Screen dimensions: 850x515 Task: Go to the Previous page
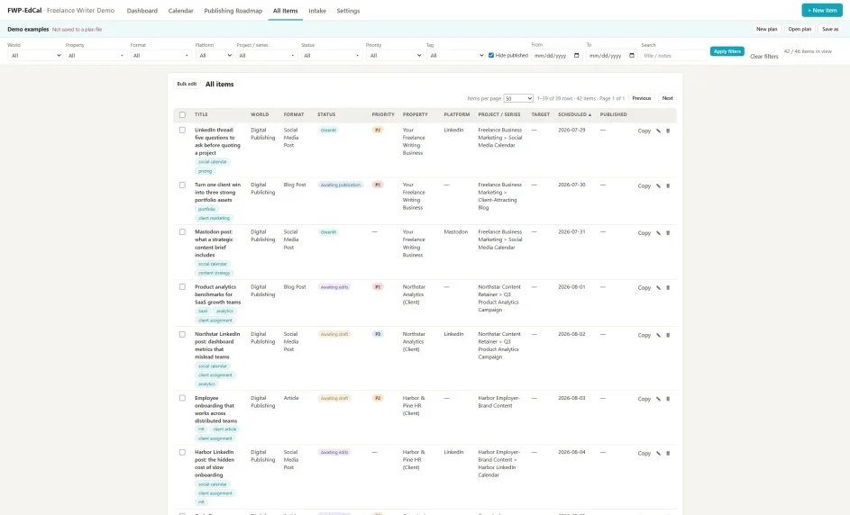click(641, 98)
